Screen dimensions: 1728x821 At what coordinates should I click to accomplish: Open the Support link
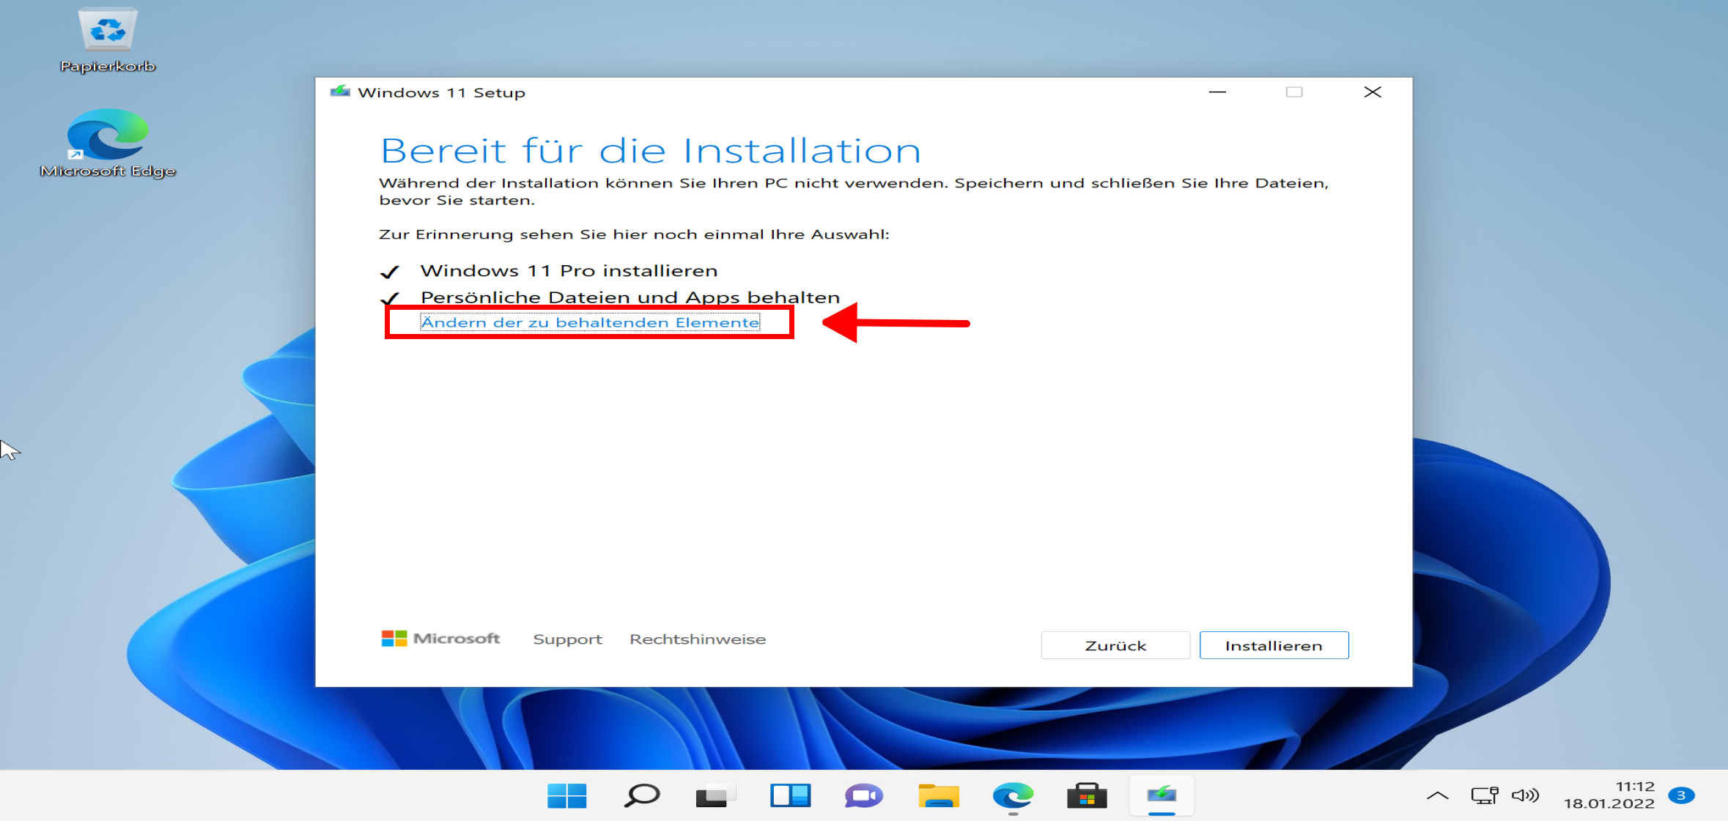[x=567, y=639]
